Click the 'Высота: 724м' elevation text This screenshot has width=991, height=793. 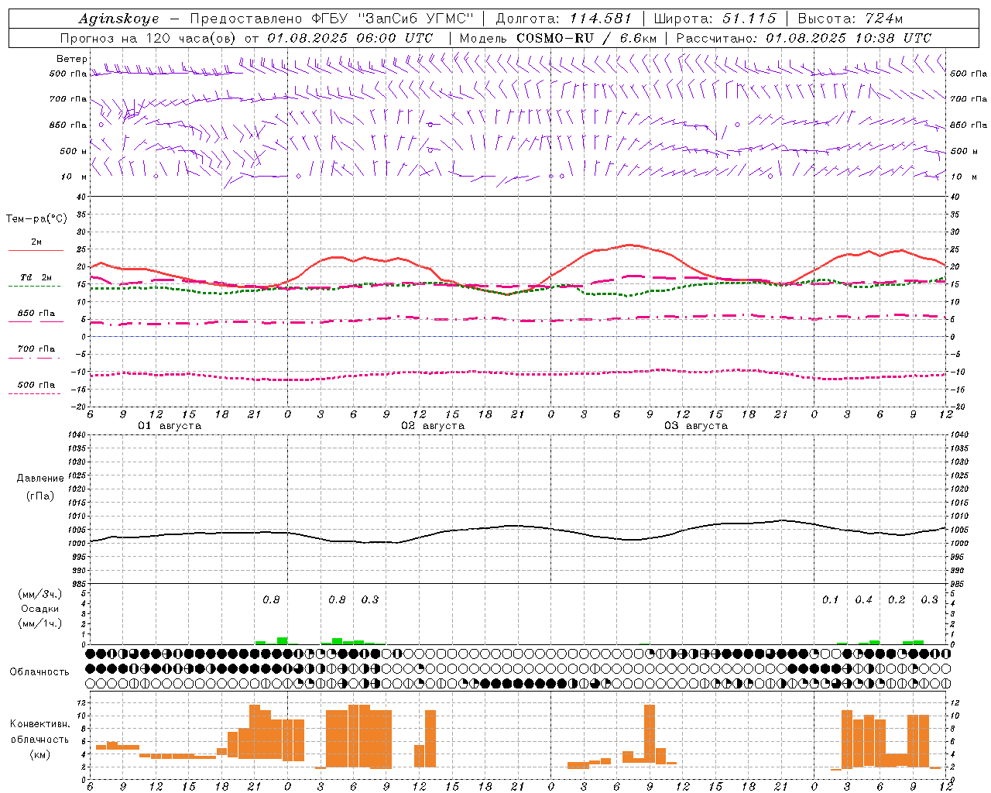[850, 19]
